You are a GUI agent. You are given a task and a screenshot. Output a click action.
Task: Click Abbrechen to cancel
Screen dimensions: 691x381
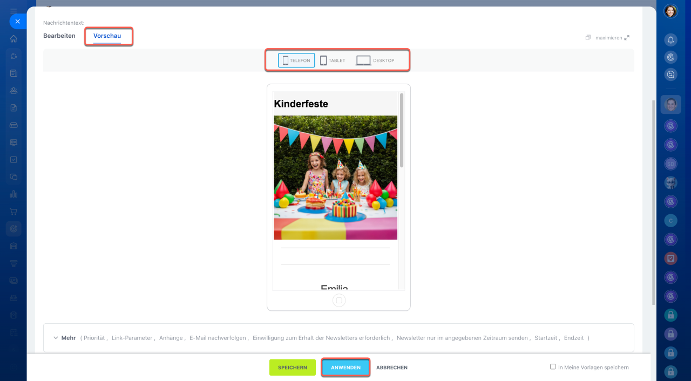(x=392, y=368)
